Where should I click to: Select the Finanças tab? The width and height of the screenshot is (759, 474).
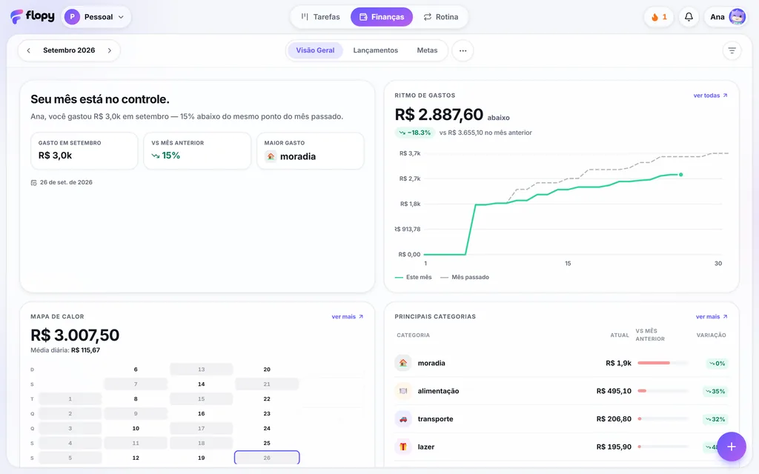coord(382,17)
